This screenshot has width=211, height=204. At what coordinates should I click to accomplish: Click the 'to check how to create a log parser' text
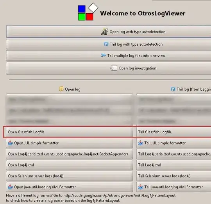tap(63, 200)
